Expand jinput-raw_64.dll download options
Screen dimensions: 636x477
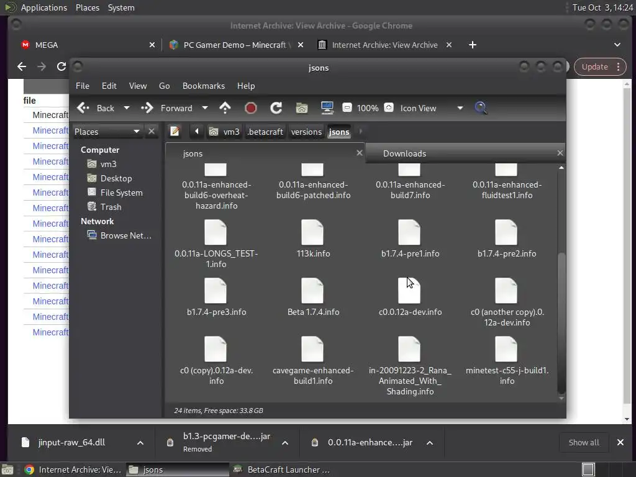click(140, 442)
